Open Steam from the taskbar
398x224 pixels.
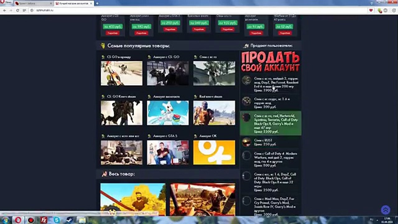(x=69, y=220)
